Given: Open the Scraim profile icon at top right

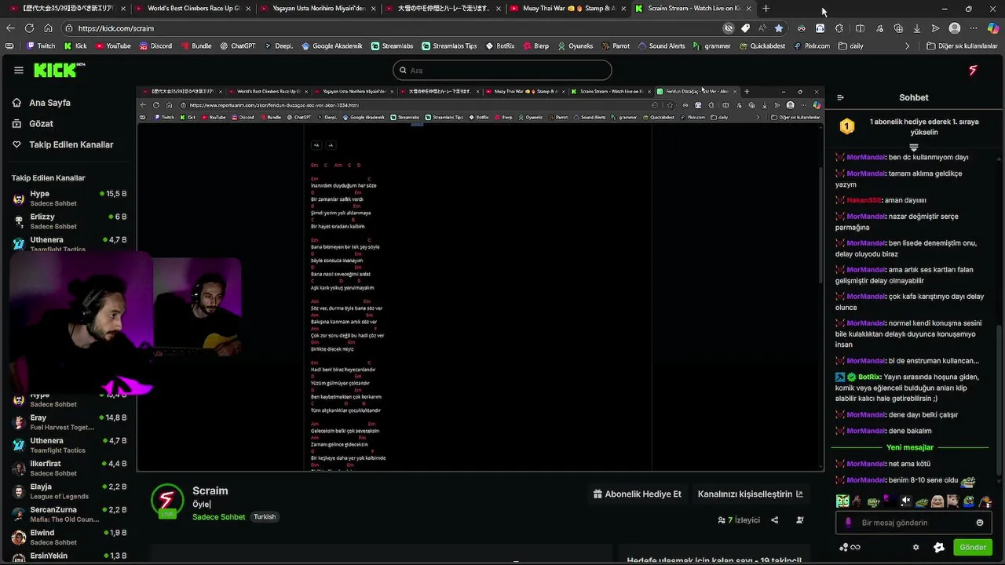Looking at the screenshot, I should click(x=973, y=70).
